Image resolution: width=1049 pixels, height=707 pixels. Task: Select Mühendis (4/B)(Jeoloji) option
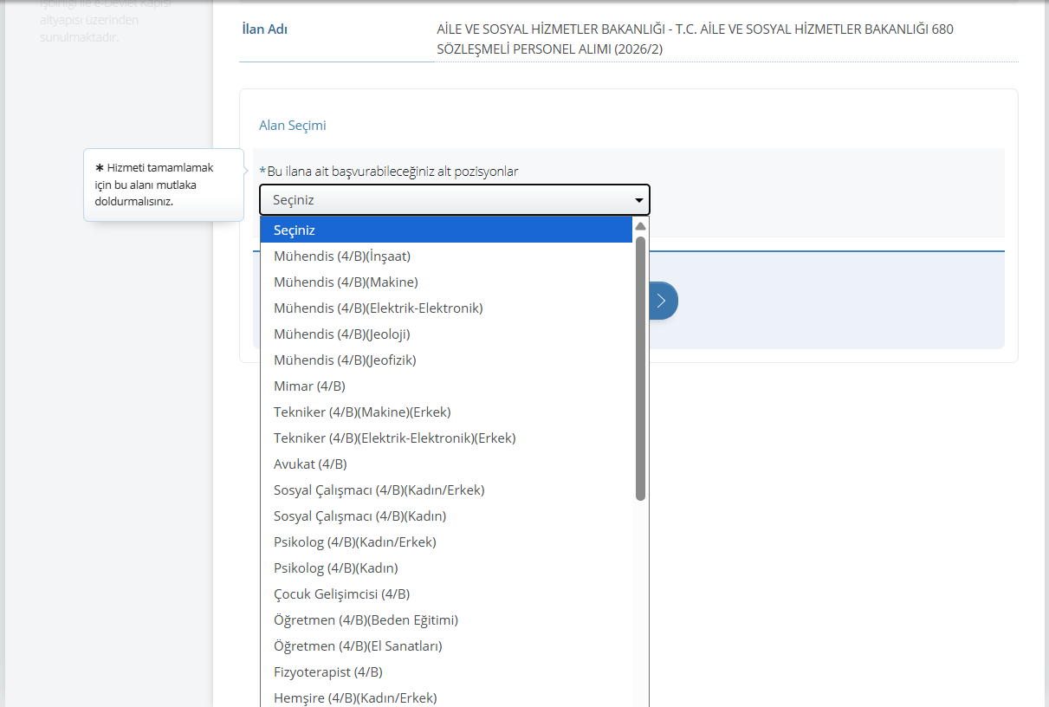pos(447,334)
